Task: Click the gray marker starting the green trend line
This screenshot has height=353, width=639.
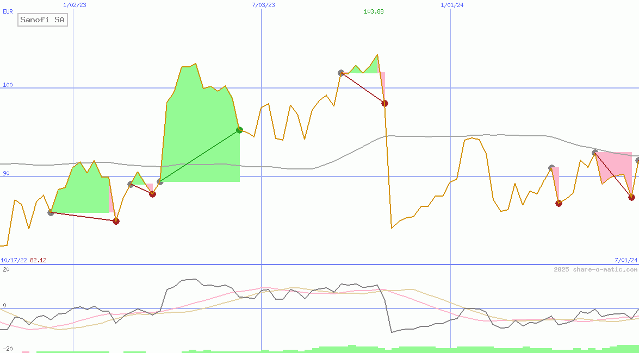Action: [x=160, y=181]
